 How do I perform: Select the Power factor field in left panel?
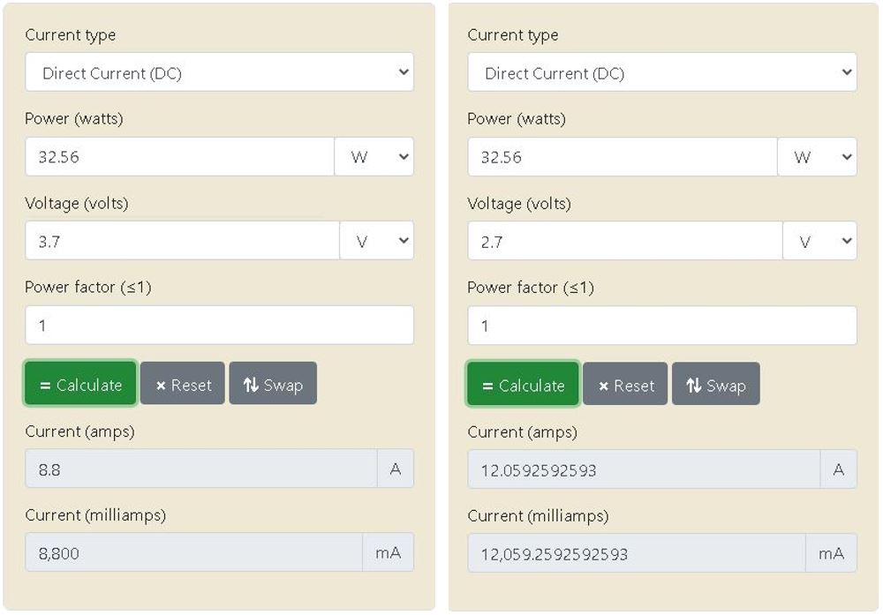[x=218, y=326]
